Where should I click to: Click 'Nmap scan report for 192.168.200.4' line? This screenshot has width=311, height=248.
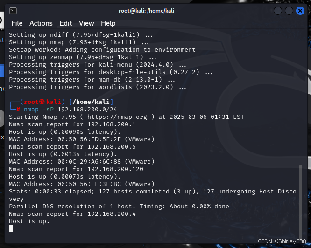pyautogui.click(x=72, y=214)
